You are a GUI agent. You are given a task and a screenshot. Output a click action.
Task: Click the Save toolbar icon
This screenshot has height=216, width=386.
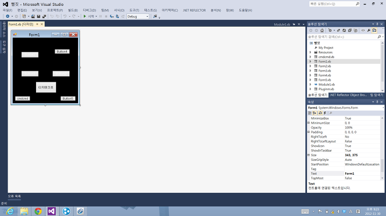38,16
